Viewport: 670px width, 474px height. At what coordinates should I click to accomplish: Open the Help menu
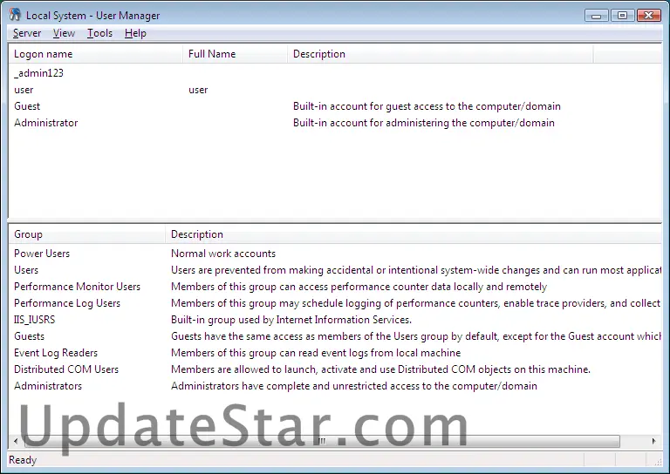tap(135, 33)
